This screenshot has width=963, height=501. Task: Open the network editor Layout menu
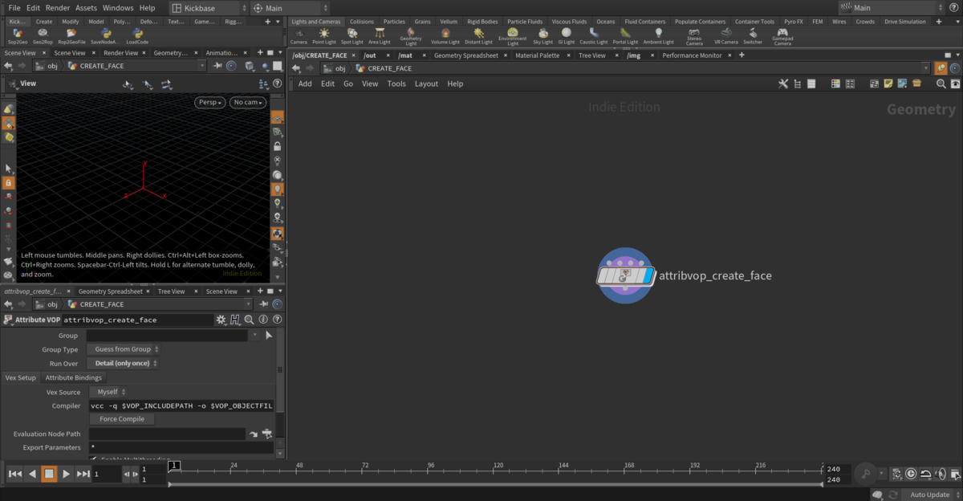[x=426, y=83]
